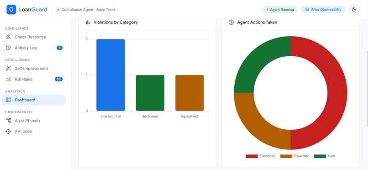Toggle dark mode moon icon
Screen dimensions: 368x170
[x=354, y=10]
